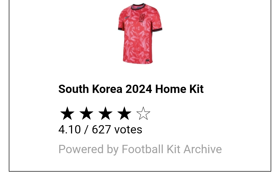The height and width of the screenshot is (189, 280).
Task: Click the striped cuff on the right sleeve
Action: coord(157,30)
